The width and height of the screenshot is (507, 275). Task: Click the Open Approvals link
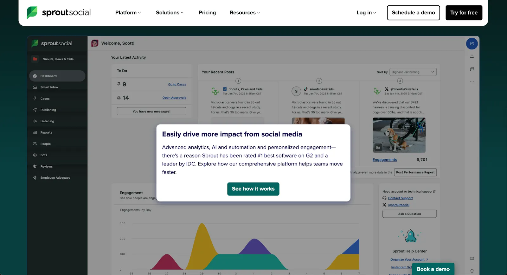pos(174,98)
